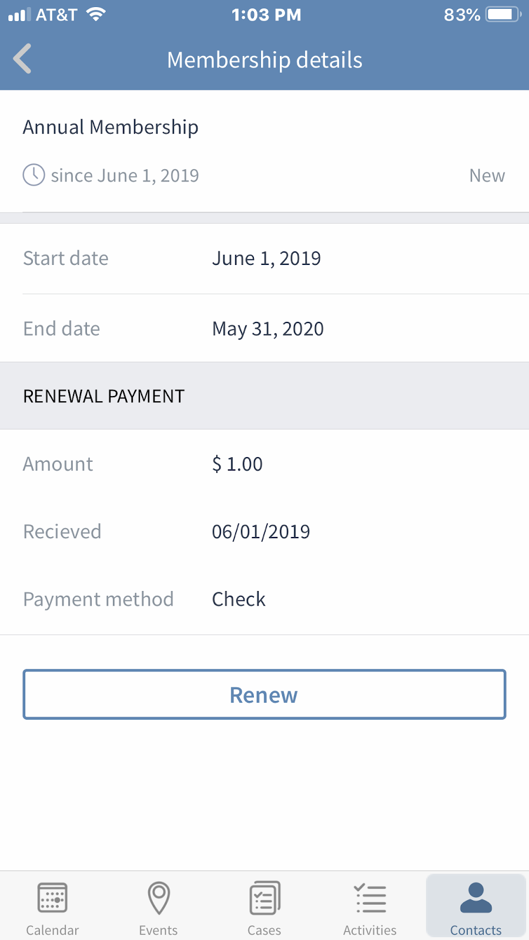Tap the Check payment method value
This screenshot has width=529, height=940.
(x=239, y=599)
